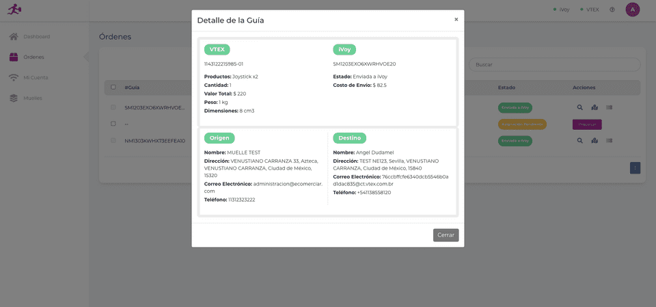
Task: Click into the Buscar search field
Action: 554,64
